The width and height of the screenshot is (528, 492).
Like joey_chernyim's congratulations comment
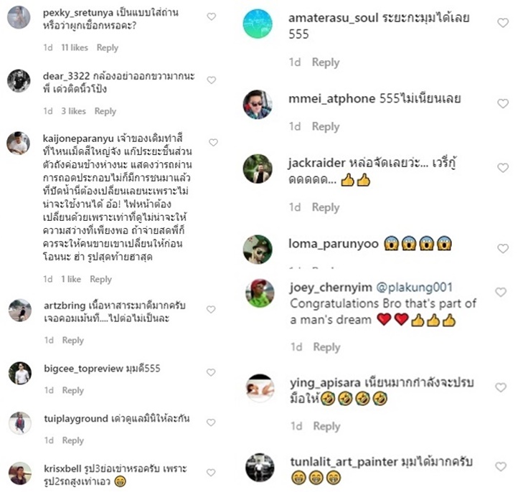501,292
